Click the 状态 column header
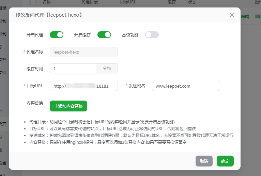261x176 pixels. point(192,2)
